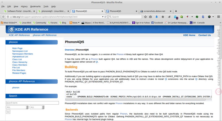222x121 pixels.
Task: Switch to the second Phonon4Qt5 tab
Action: 122,11
